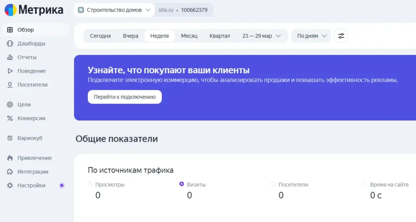416x222 pixels.
Task: Click the 0 с time-on-site value
Action: coord(376,195)
